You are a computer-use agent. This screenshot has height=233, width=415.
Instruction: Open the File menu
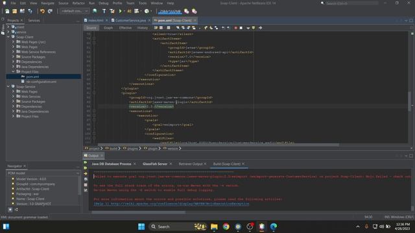[13, 3]
